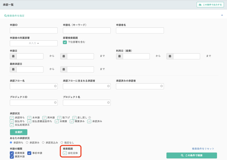Focus the 申請名（キーワード） input field
The height and width of the screenshot is (160, 227).
tap(87, 31)
